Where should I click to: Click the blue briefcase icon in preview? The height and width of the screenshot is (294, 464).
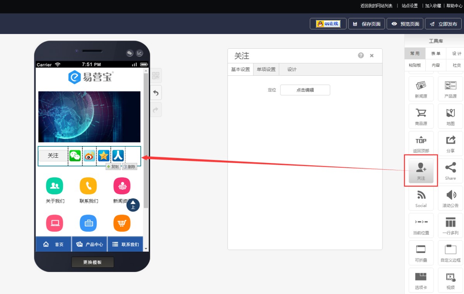point(88,223)
